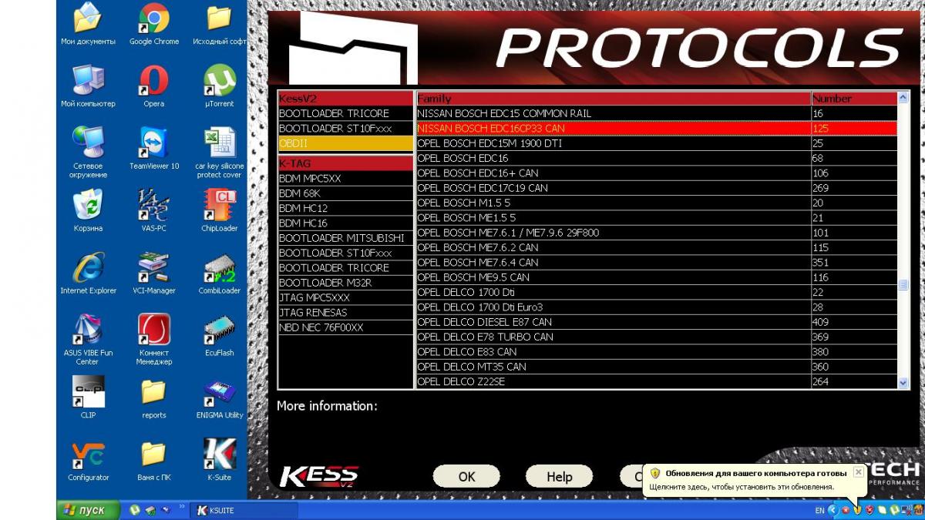Select BDM HC16 entry
The image size is (925, 520).
(x=345, y=223)
